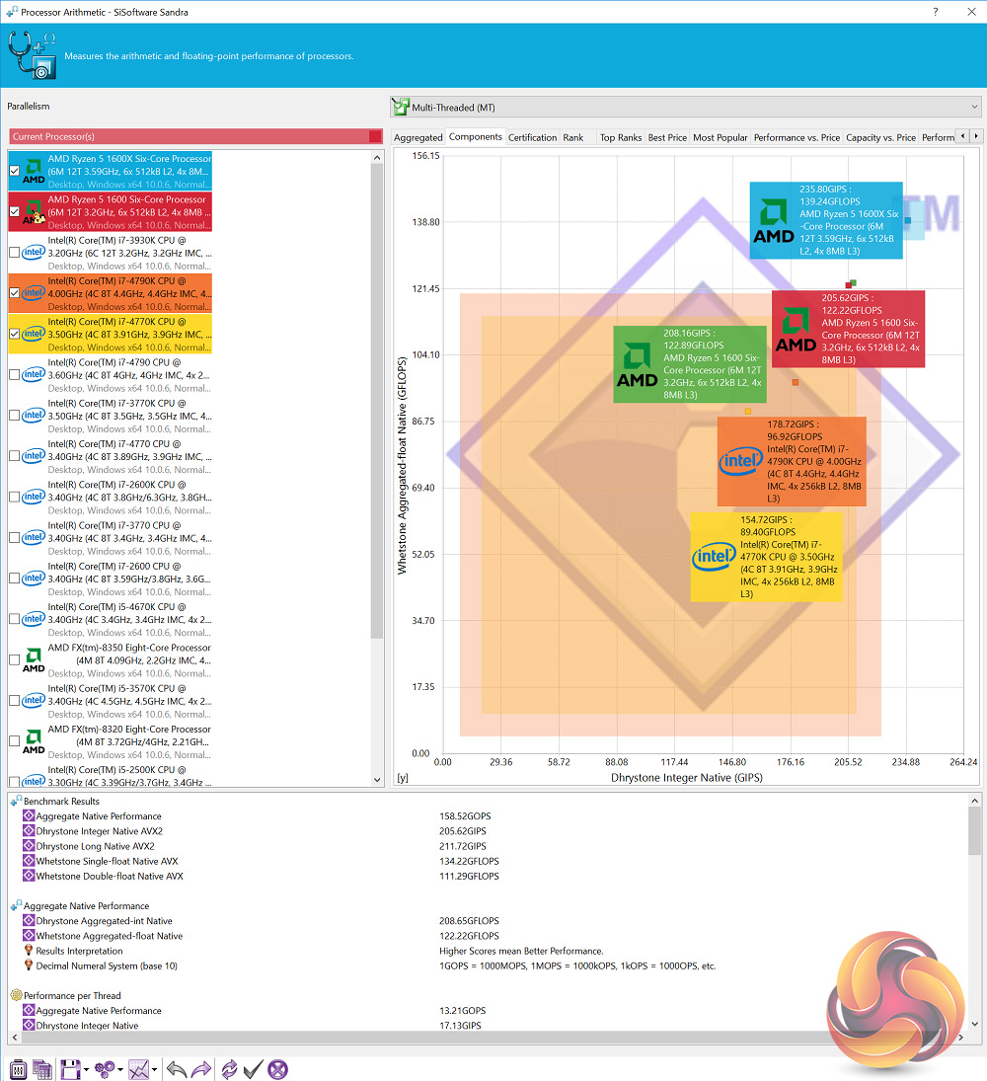Check the Intel Core i7-3770K processor
Image resolution: width=987 pixels, height=1081 pixels.
(14, 415)
